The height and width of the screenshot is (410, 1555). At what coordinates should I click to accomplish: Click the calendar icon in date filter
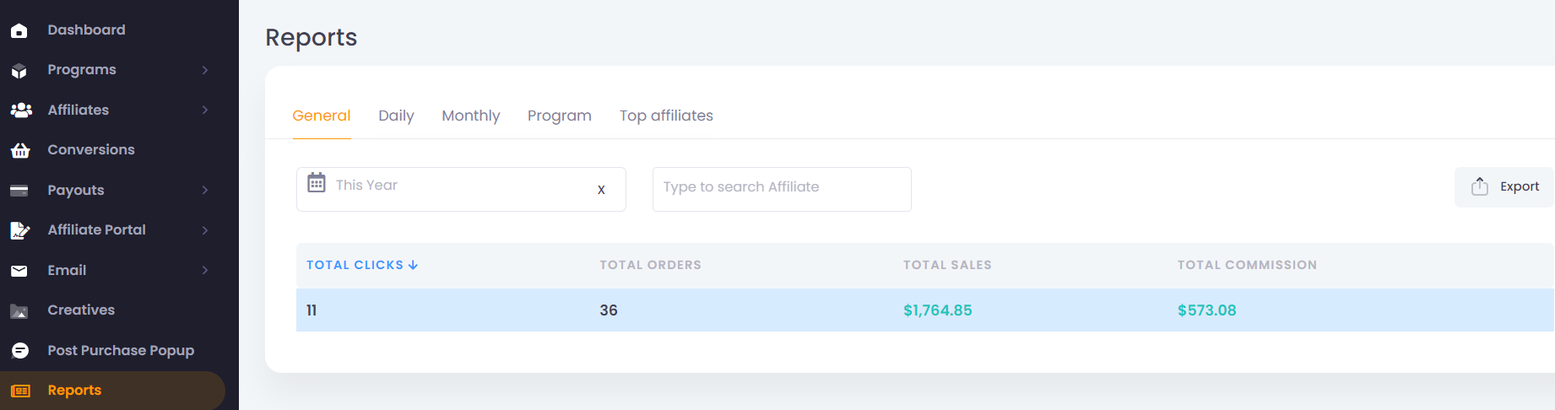click(x=317, y=182)
